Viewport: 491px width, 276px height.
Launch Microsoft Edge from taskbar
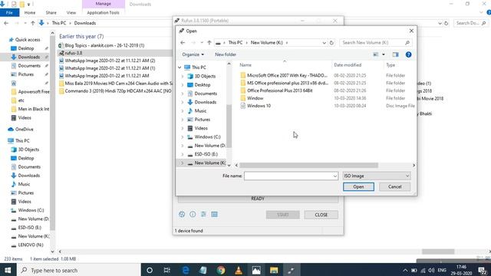coord(186,270)
